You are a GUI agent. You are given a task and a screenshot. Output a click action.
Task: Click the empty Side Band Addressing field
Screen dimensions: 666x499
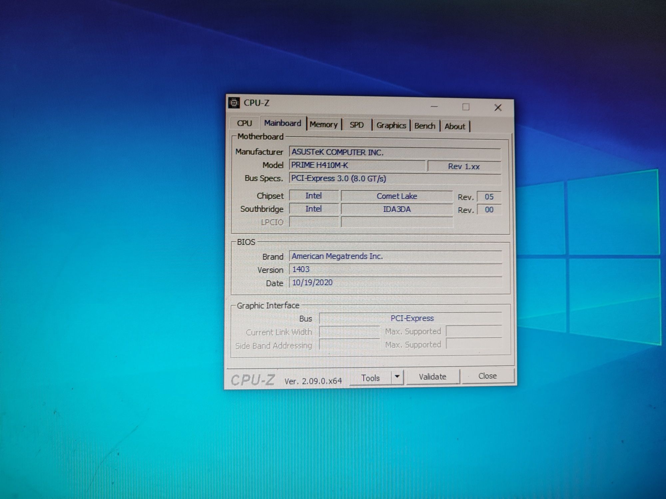[x=349, y=344]
